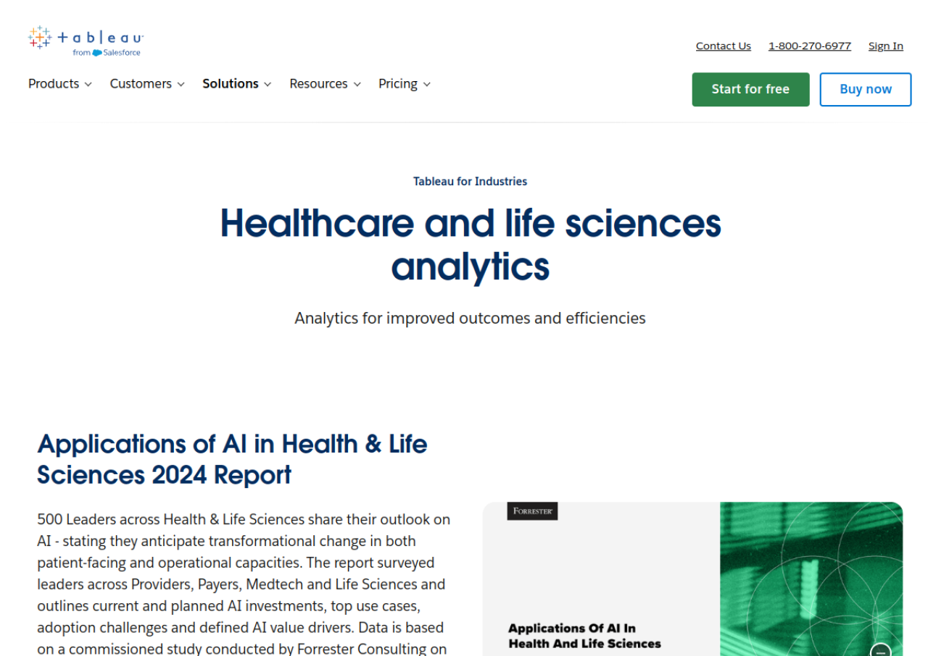The width and height of the screenshot is (928, 656).
Task: Expand the Customers dropdown chevron
Action: [x=181, y=85]
